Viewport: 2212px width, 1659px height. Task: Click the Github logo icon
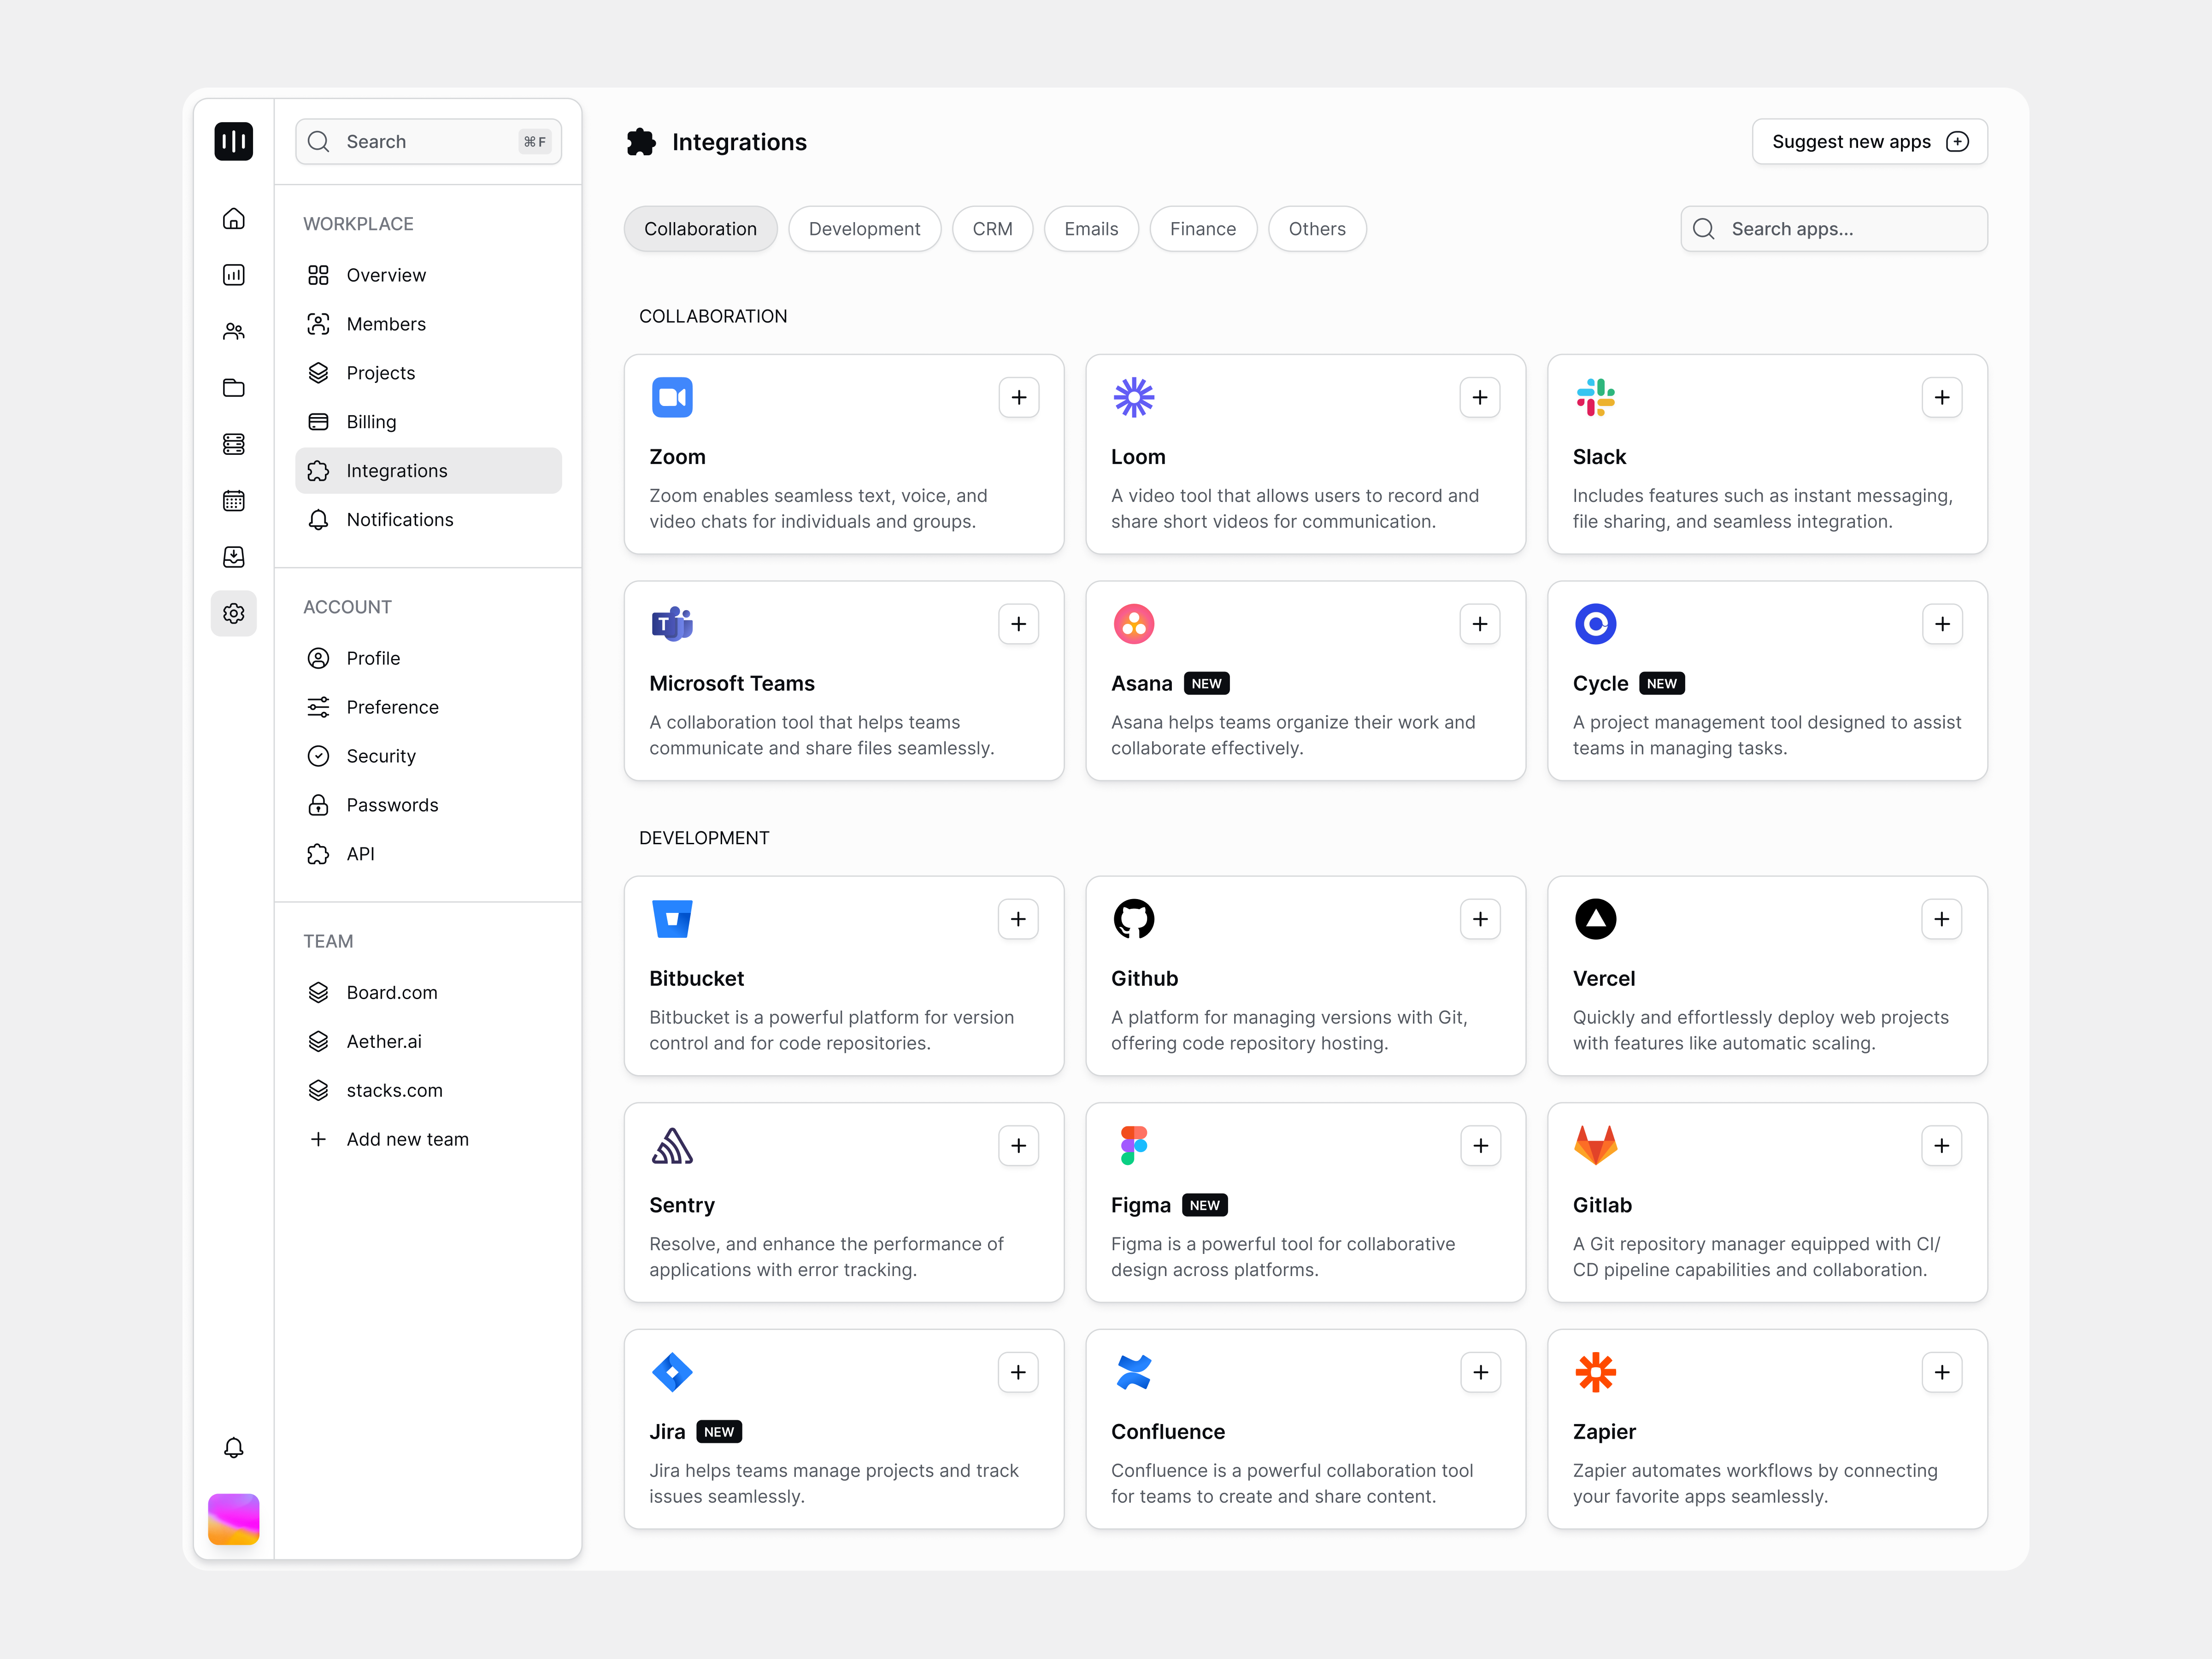point(1133,919)
